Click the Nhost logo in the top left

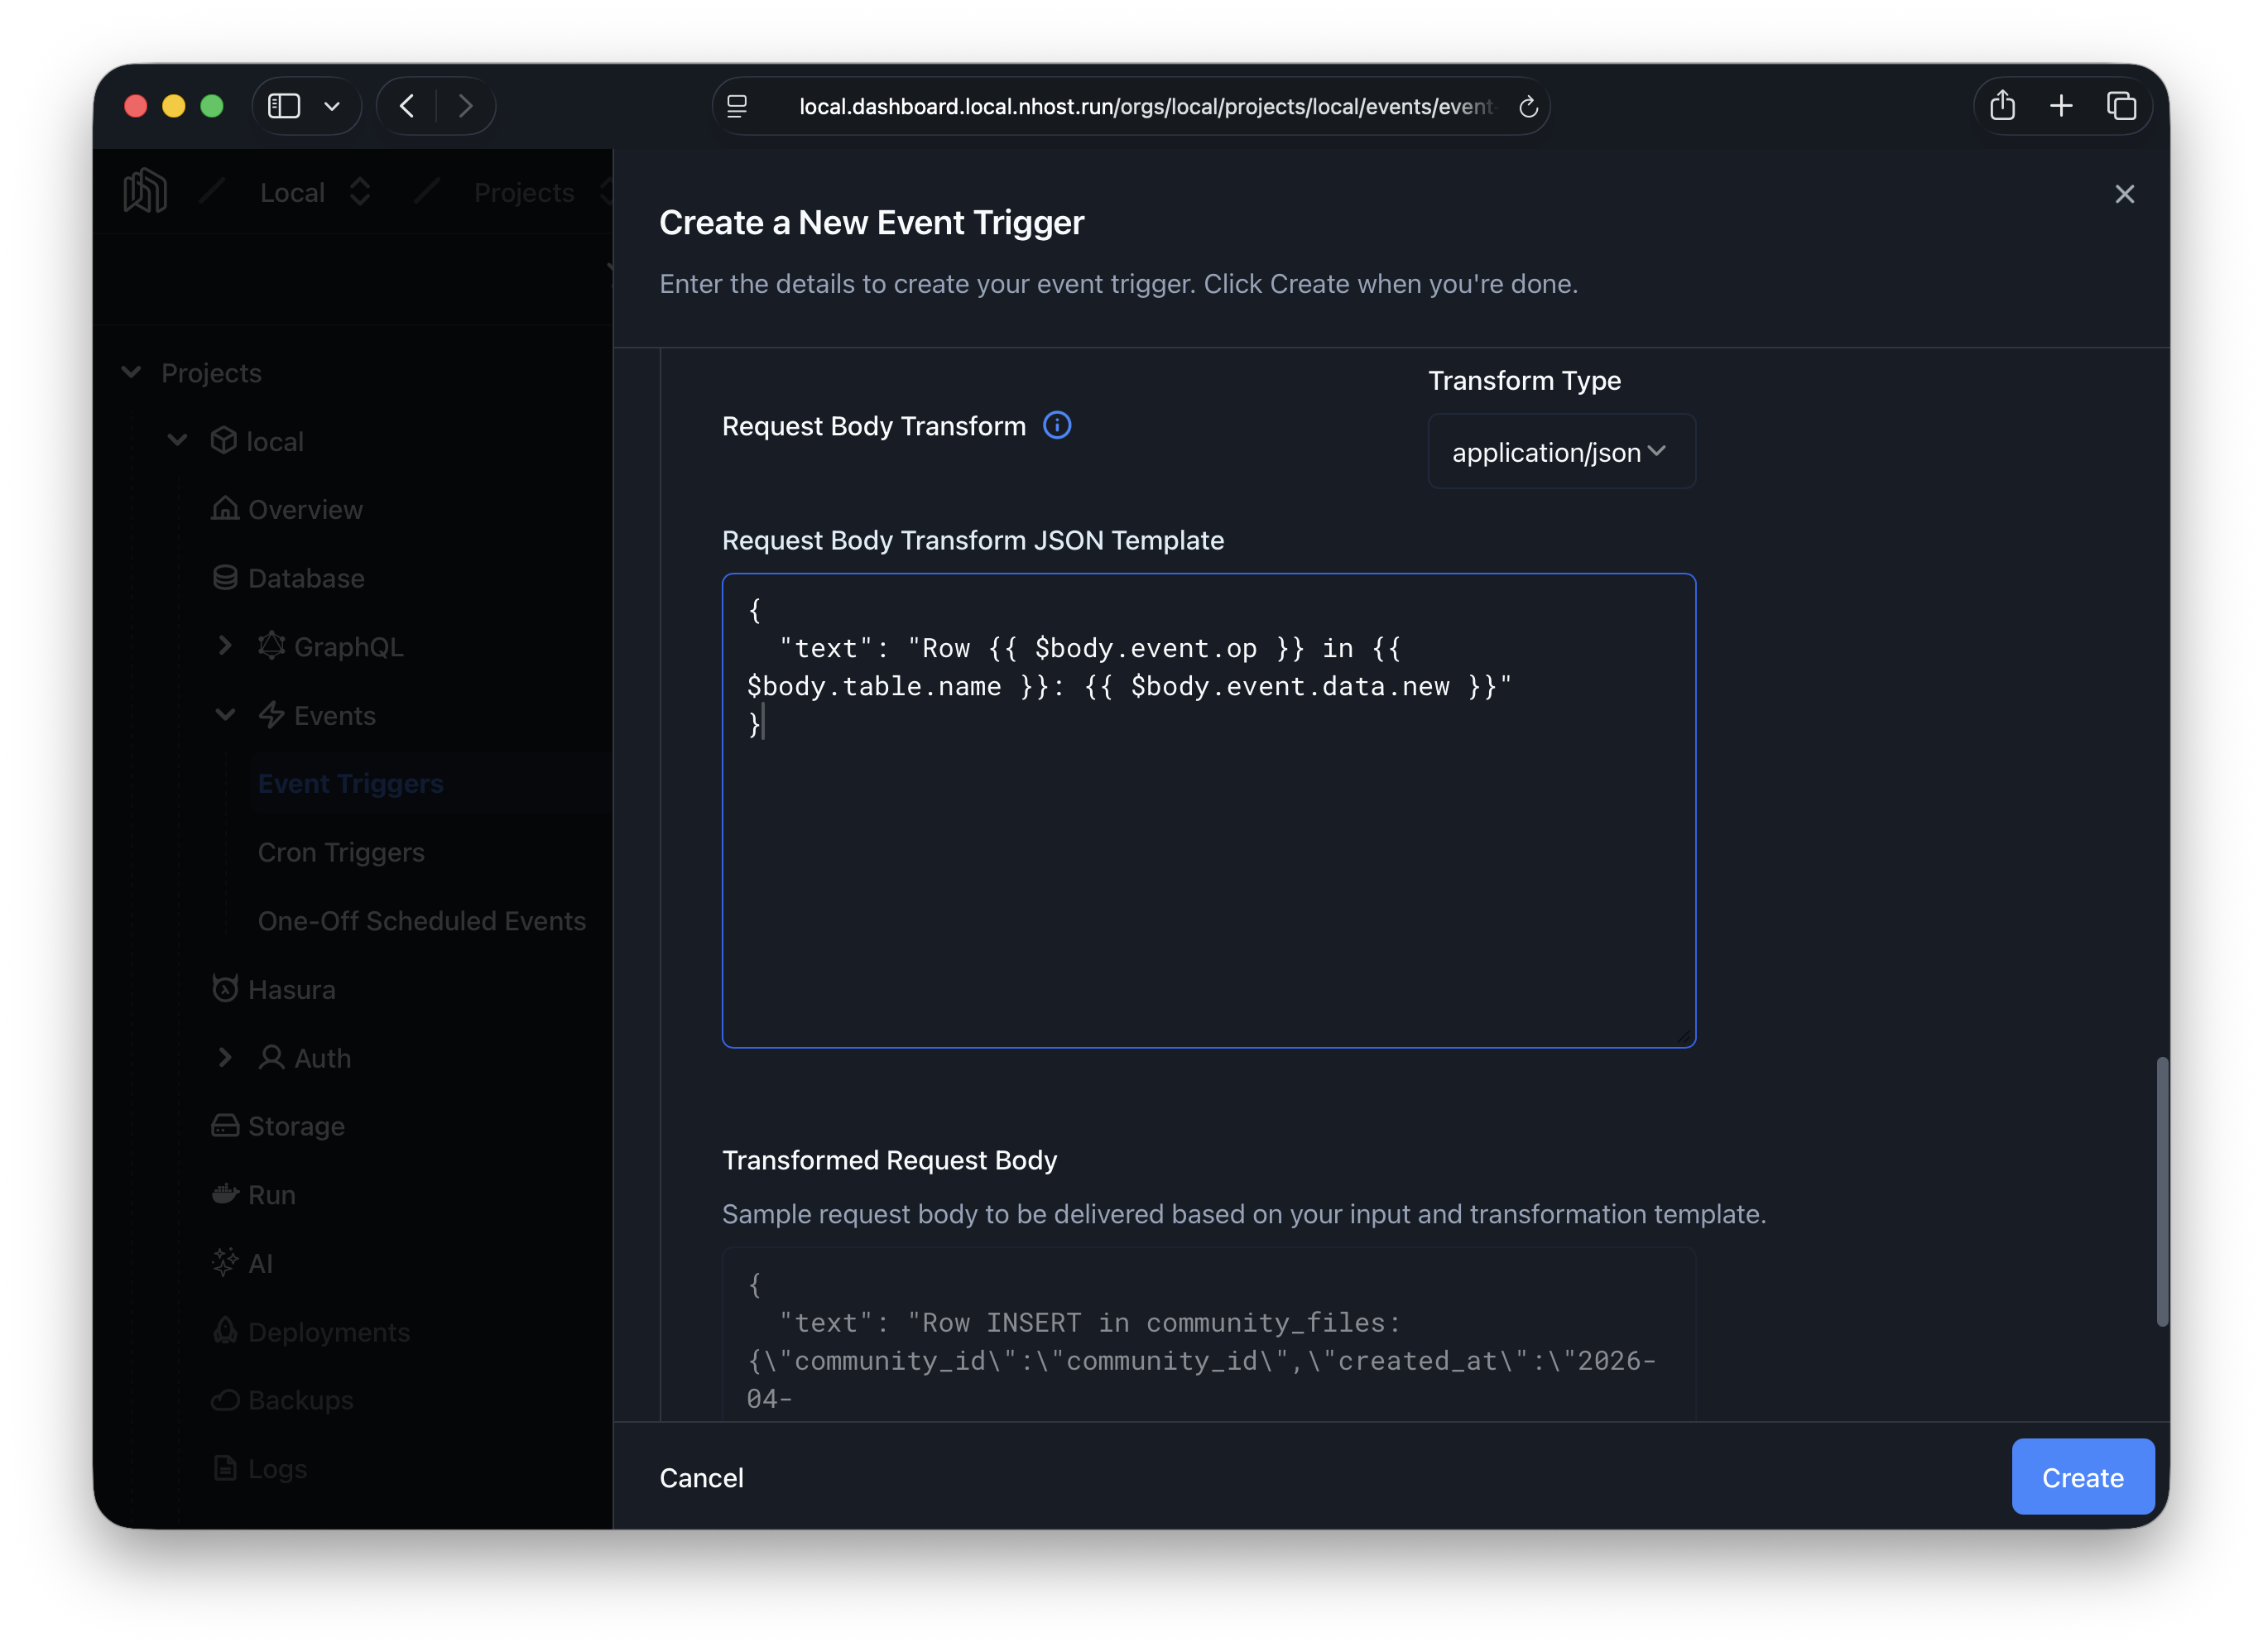point(144,190)
